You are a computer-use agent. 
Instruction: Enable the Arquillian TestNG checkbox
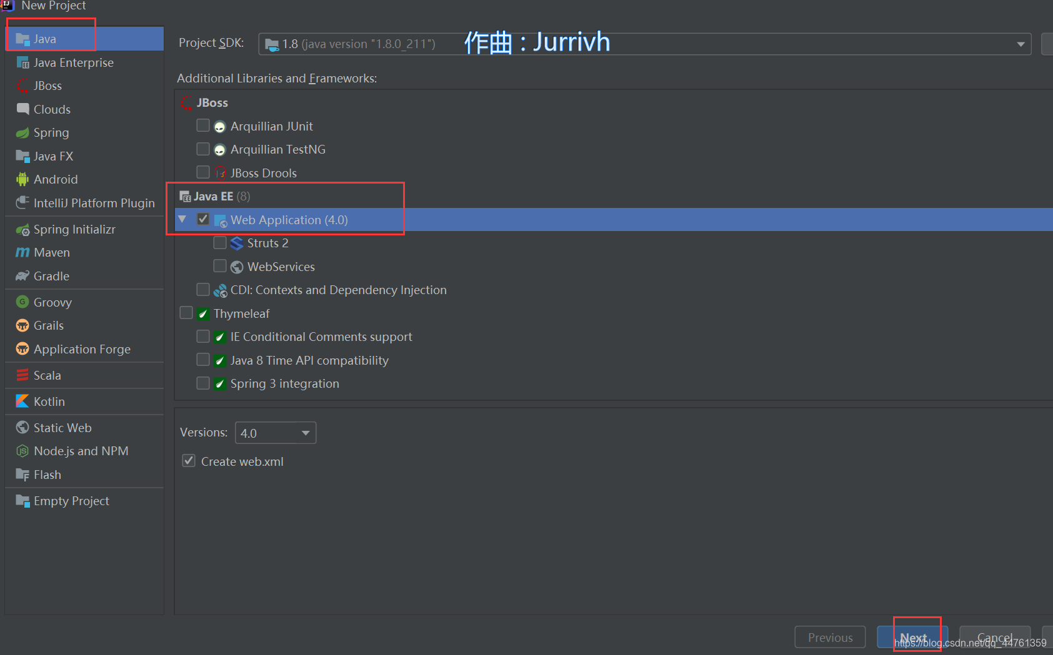[x=203, y=149]
